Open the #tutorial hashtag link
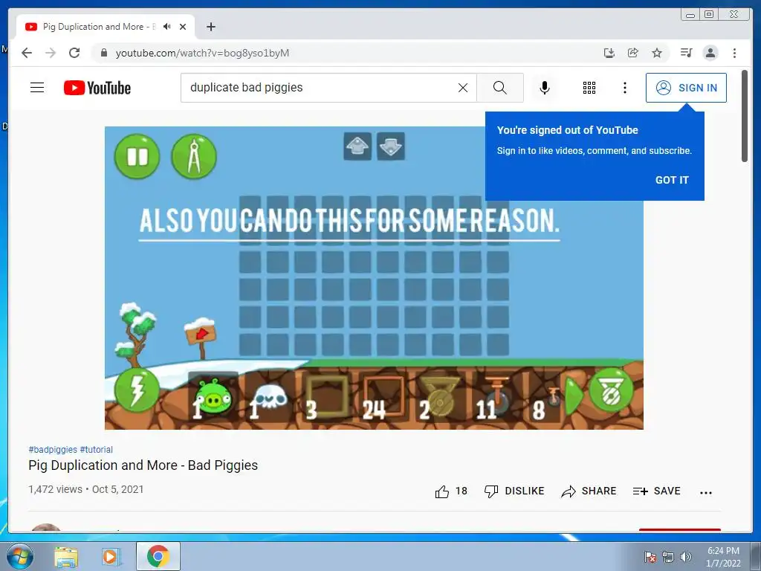The image size is (761, 571). 96,450
